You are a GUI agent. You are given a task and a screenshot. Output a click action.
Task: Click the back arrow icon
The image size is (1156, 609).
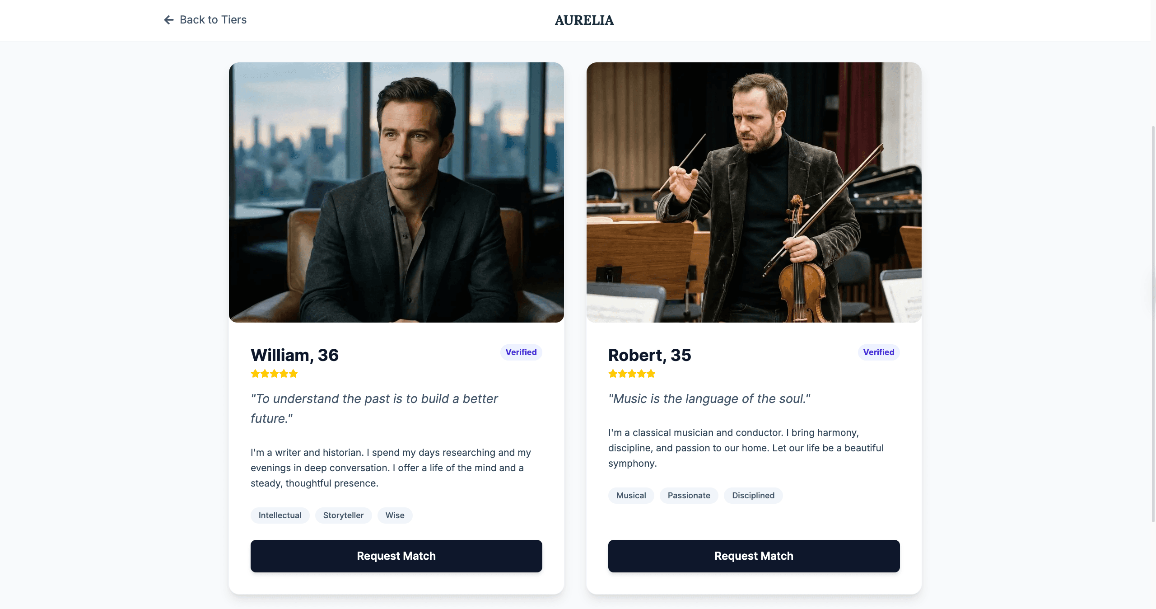tap(169, 20)
